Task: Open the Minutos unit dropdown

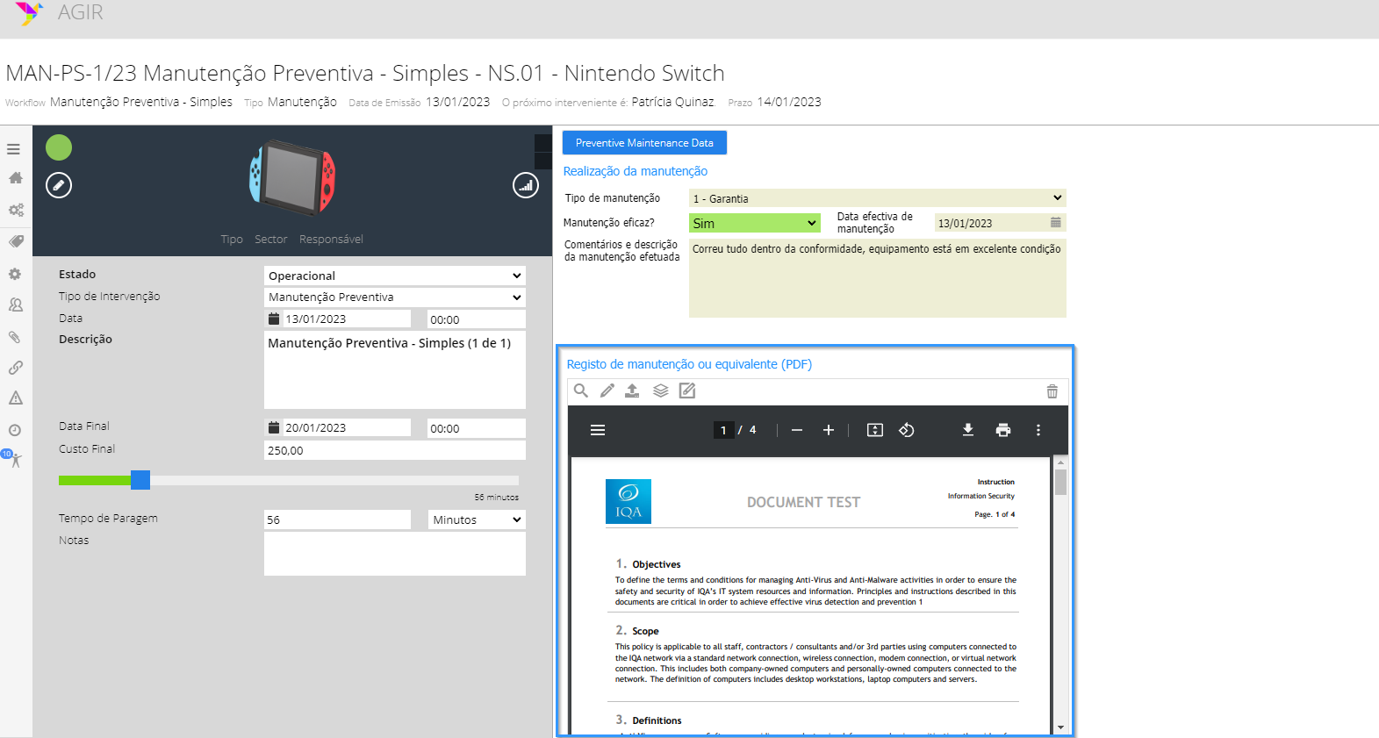Action: tap(477, 519)
